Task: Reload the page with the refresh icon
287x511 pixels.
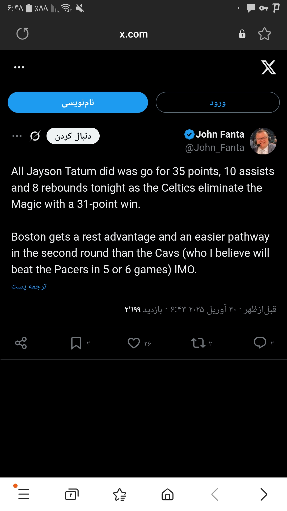Action: point(23,34)
